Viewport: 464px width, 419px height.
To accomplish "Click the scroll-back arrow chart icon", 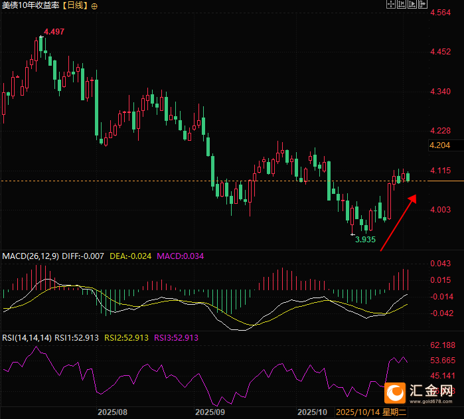I will tap(401, 5).
